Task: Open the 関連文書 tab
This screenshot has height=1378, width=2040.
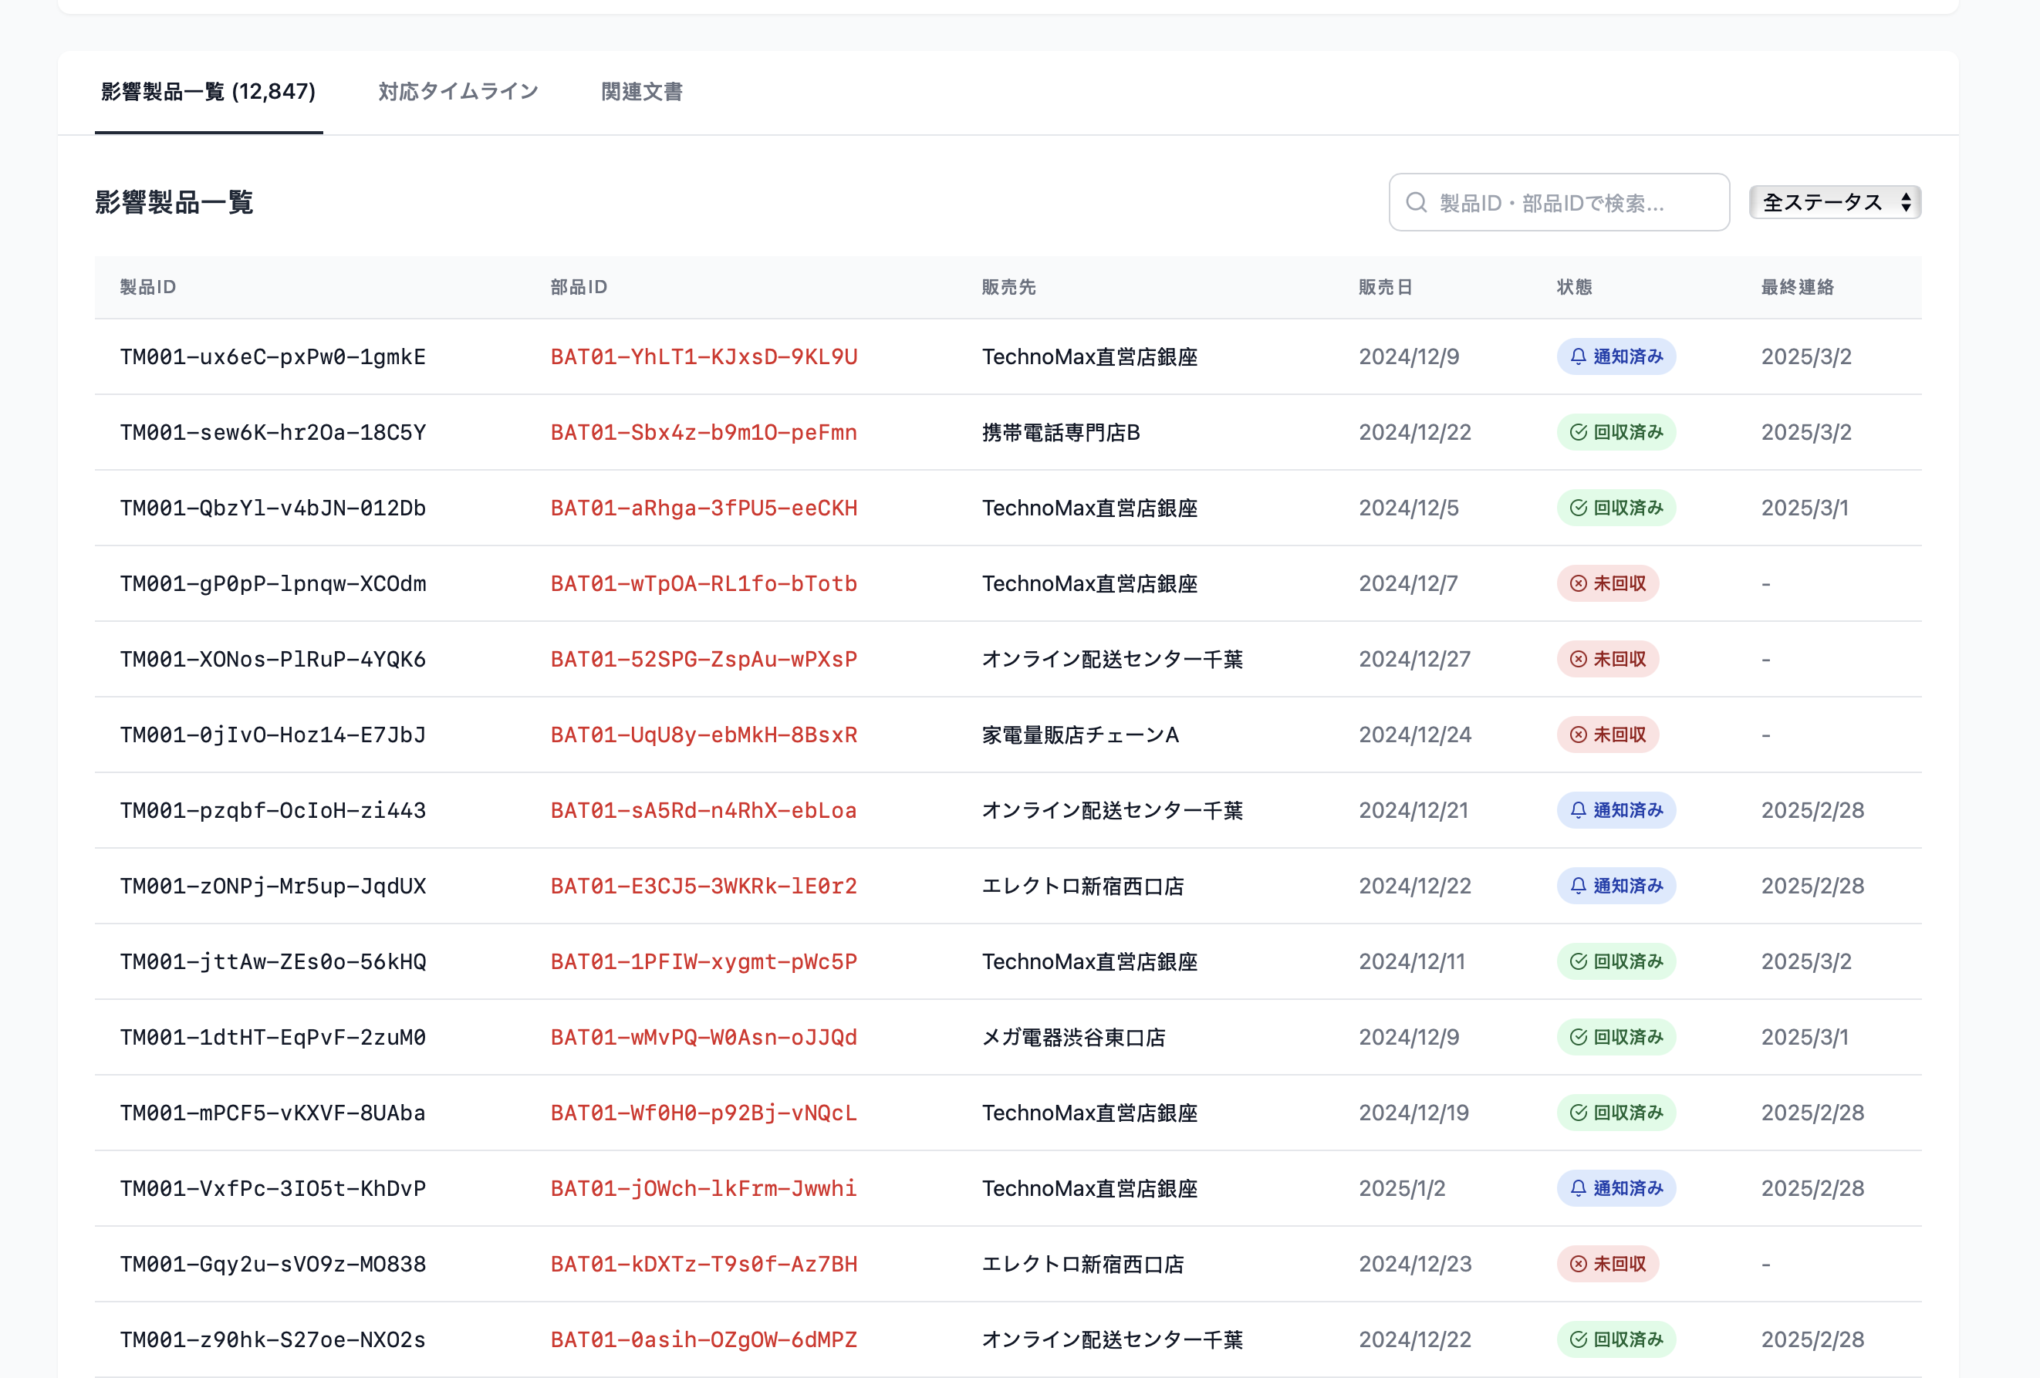Action: [641, 92]
